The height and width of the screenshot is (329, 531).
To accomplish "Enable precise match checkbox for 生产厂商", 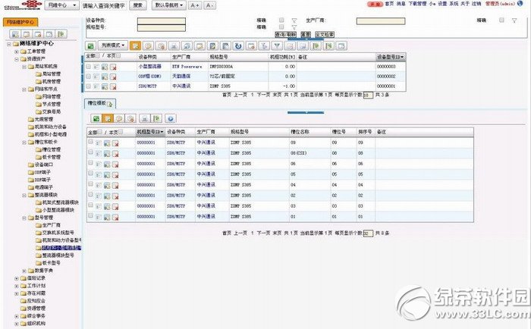I will (x=501, y=20).
